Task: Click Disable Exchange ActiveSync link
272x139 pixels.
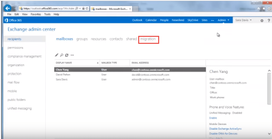Action: tap(225, 129)
